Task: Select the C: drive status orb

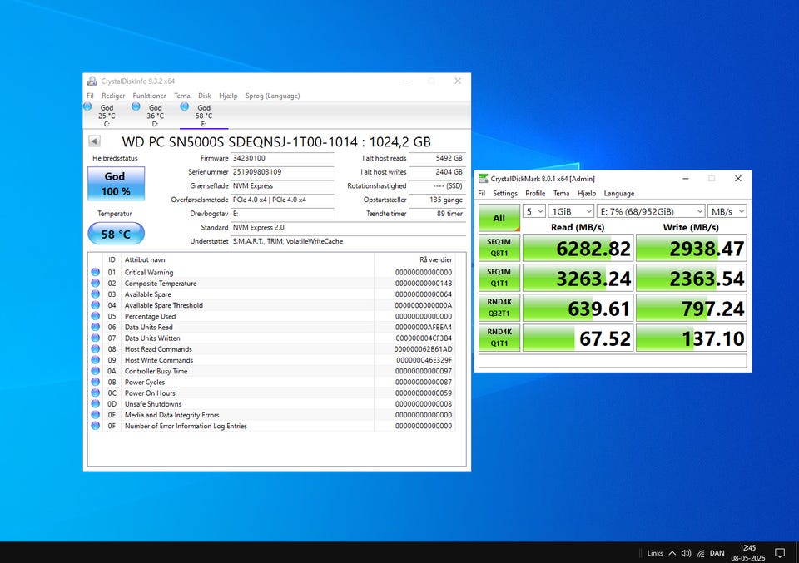Action: click(87, 106)
